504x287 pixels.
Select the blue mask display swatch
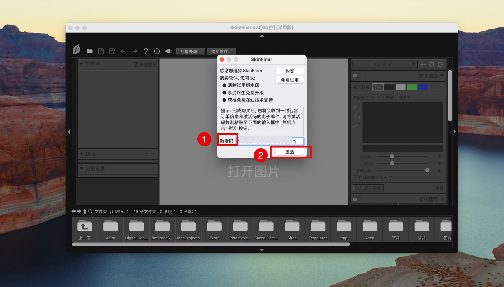[423, 87]
